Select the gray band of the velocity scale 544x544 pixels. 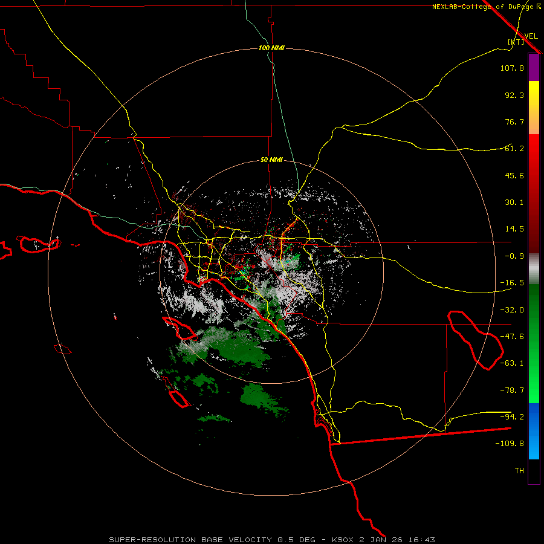(x=534, y=269)
